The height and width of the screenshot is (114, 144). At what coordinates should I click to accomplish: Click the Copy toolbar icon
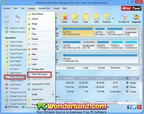point(86,17)
